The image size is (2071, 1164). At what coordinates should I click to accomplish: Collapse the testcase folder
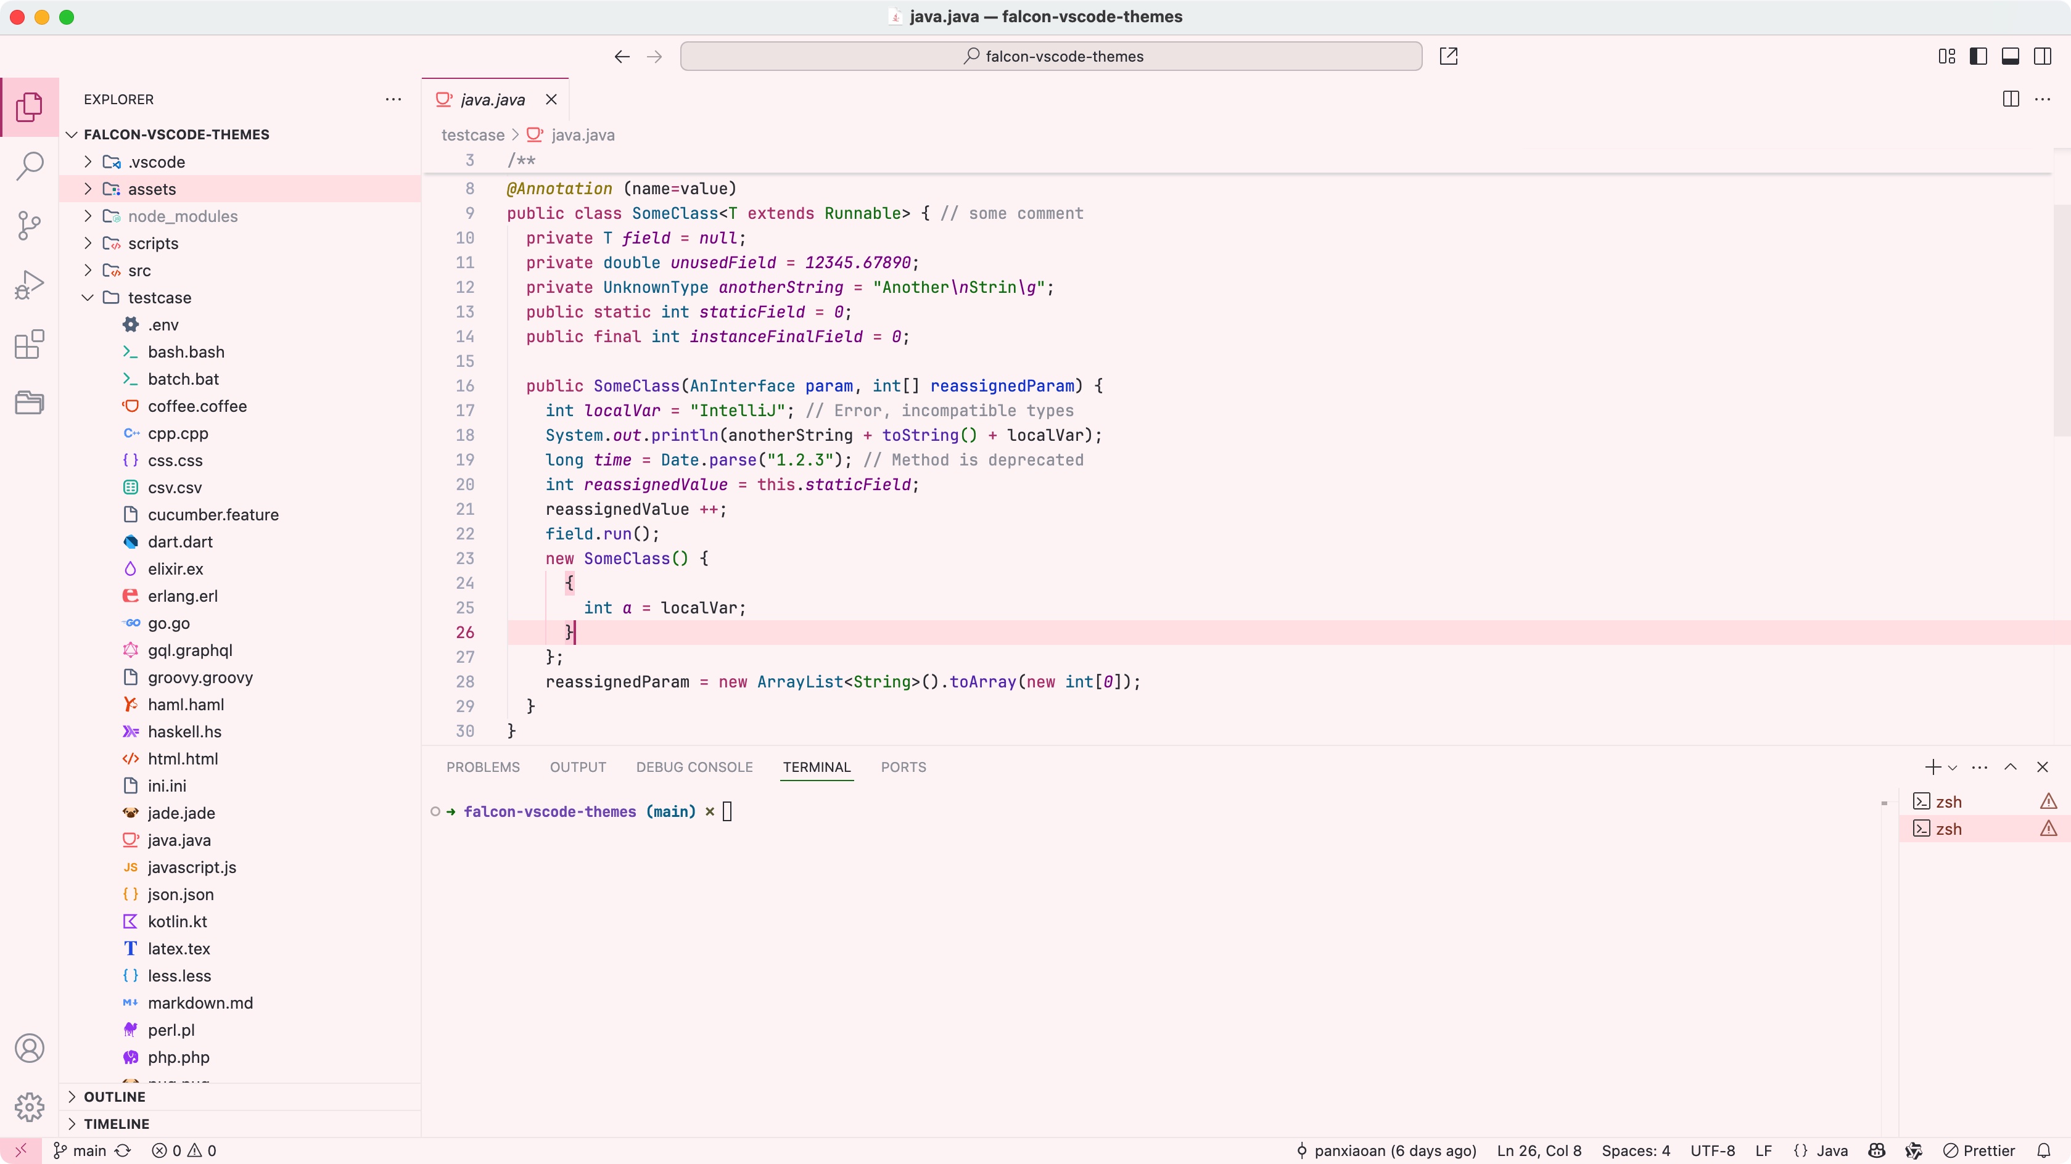click(159, 297)
